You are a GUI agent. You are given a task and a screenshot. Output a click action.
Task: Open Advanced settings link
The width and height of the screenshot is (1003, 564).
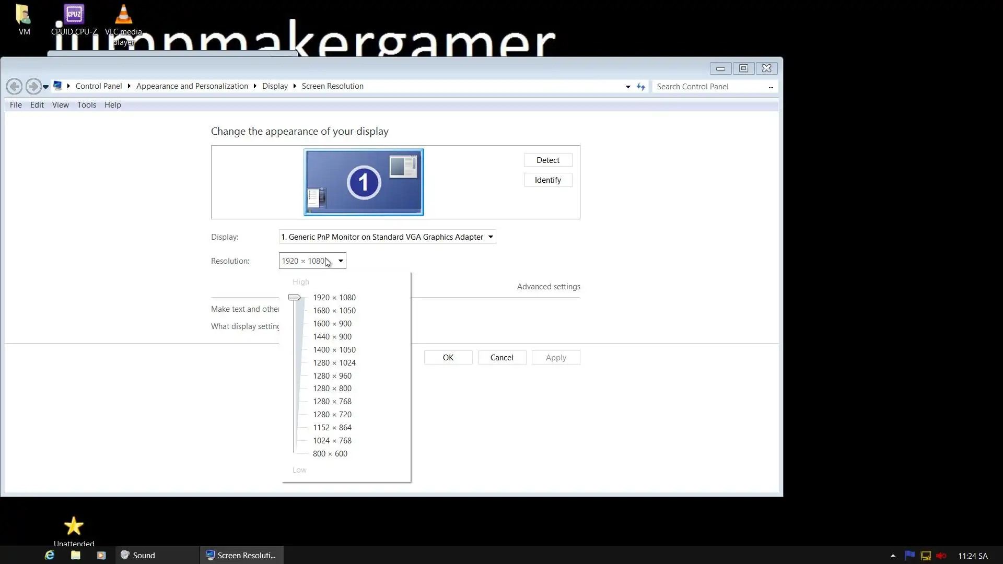click(549, 287)
